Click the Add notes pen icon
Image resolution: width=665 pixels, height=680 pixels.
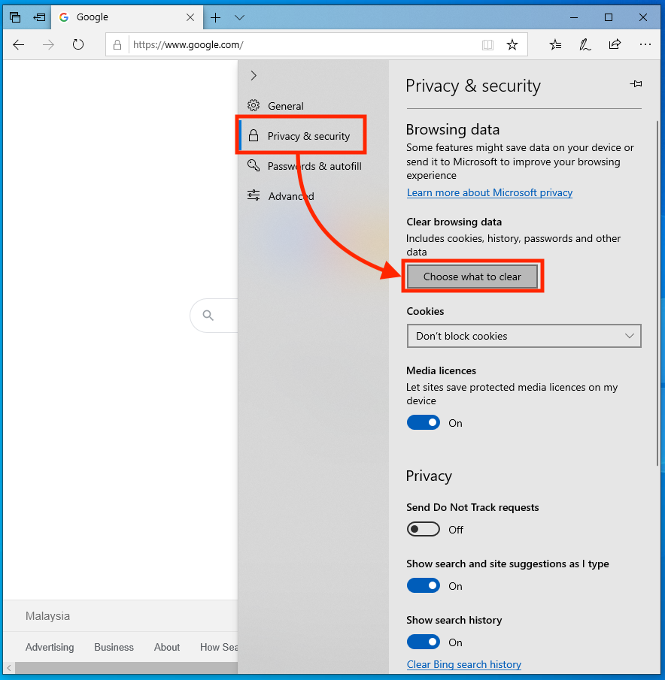coord(585,45)
